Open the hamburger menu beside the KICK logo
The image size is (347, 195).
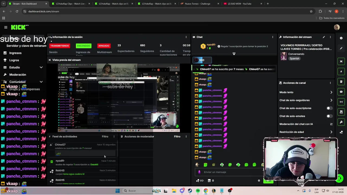(x=6, y=27)
